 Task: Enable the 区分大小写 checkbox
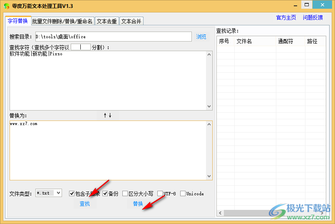(x=125, y=194)
